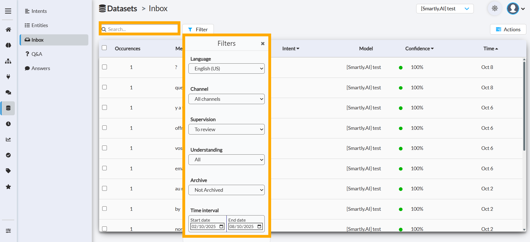
Task: Click the Filter button
Action: click(198, 29)
